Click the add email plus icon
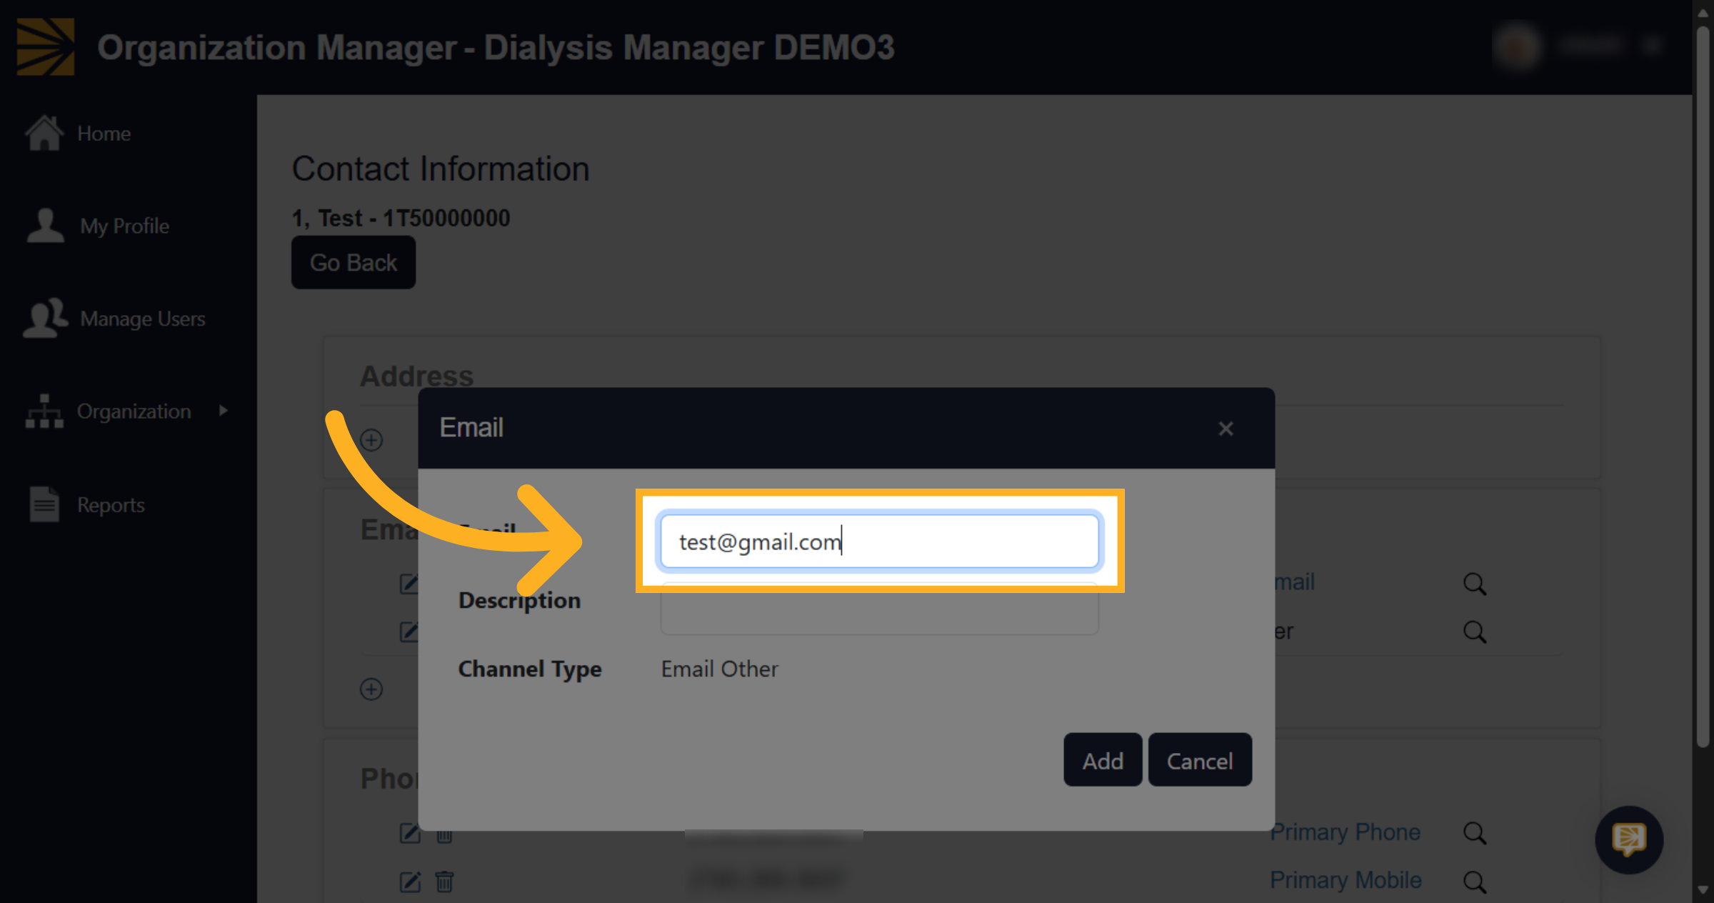This screenshot has width=1714, height=903. [371, 689]
